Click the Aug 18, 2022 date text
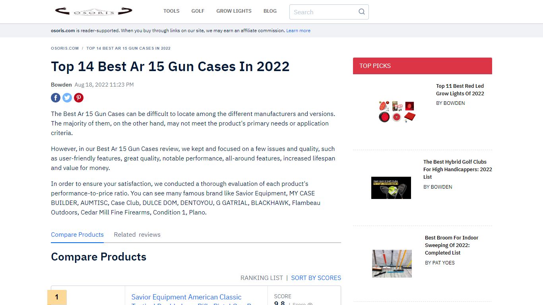 104,85
